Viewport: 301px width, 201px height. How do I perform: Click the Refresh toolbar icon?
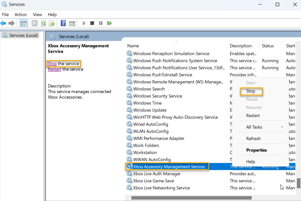43,23
